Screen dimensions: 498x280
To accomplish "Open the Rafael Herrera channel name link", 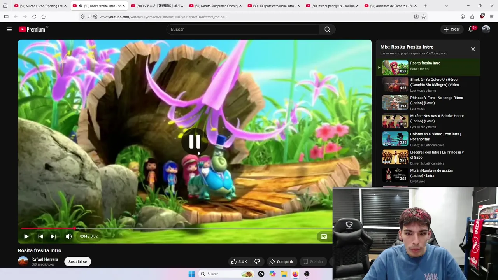I will click(45, 259).
